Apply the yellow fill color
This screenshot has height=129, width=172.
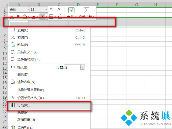click(25, 17)
